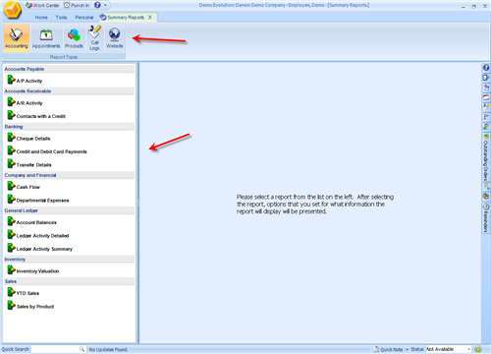Open help from quick access toolbar
491x354 pixels.
pyautogui.click(x=97, y=5)
